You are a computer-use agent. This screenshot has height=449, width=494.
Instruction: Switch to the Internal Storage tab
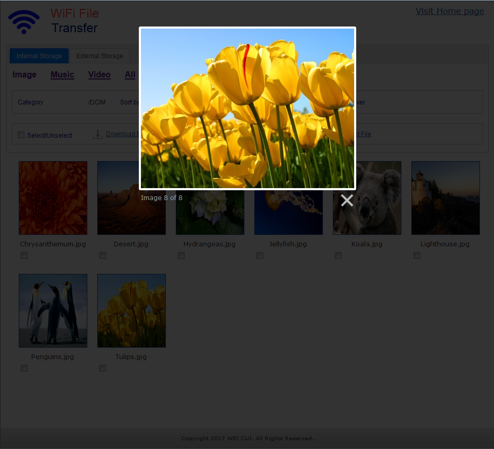tap(39, 56)
